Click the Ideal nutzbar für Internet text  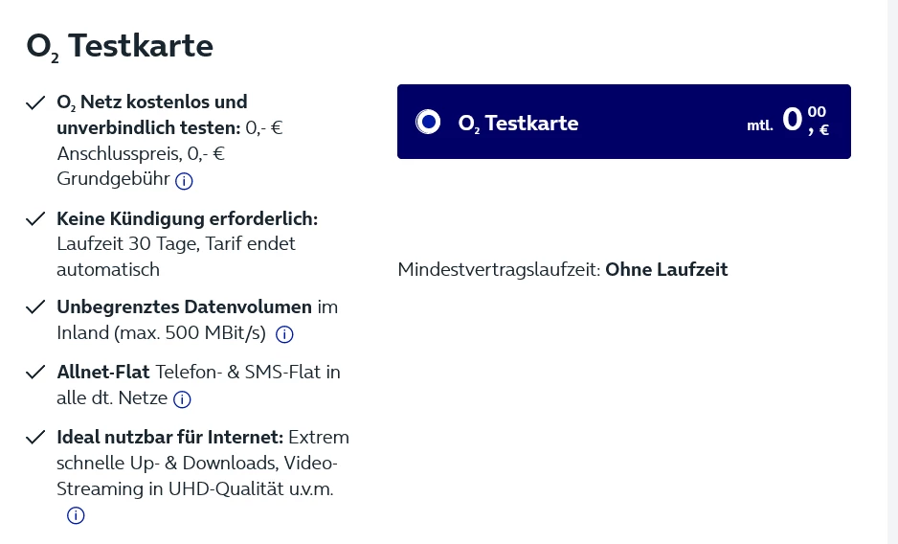(x=170, y=438)
